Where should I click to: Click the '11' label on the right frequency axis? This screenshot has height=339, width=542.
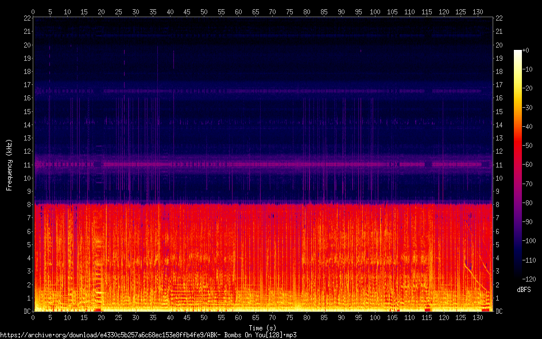tap(499, 165)
